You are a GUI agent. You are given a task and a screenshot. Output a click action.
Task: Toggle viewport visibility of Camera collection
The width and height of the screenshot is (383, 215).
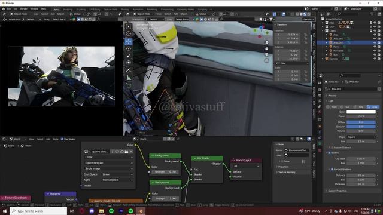375,59
